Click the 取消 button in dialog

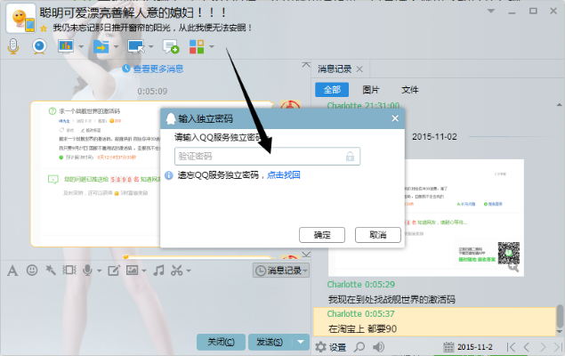pyautogui.click(x=378, y=235)
